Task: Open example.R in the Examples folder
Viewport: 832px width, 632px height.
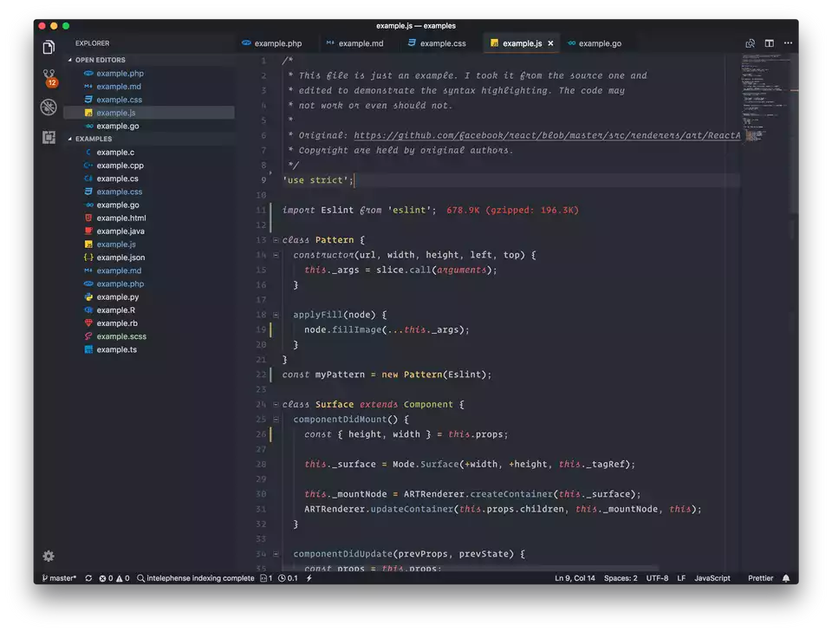Action: point(148,309)
